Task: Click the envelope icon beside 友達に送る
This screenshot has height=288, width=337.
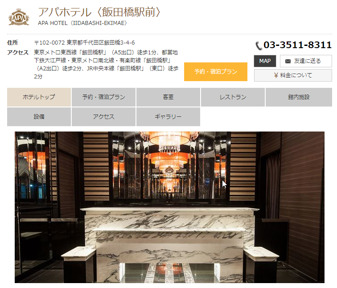Action: coord(288,61)
